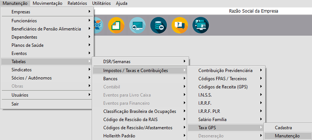Viewport: 312px width, 140px height.
Task: Click the greyed-out Obras entry
Action: 47,86
